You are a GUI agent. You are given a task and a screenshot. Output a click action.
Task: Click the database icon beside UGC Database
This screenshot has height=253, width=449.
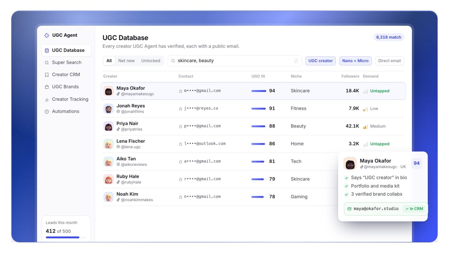pos(47,51)
